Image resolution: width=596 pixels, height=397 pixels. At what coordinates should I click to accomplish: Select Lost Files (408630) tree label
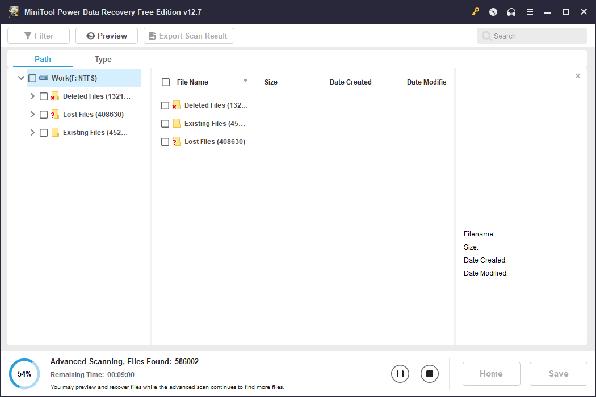[94, 115]
